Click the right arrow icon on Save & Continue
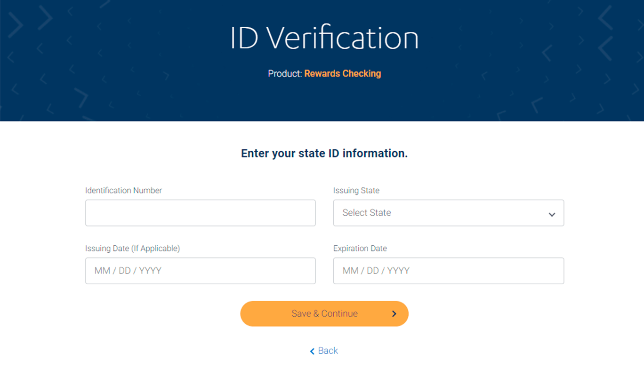The height and width of the screenshot is (366, 644). [394, 314]
